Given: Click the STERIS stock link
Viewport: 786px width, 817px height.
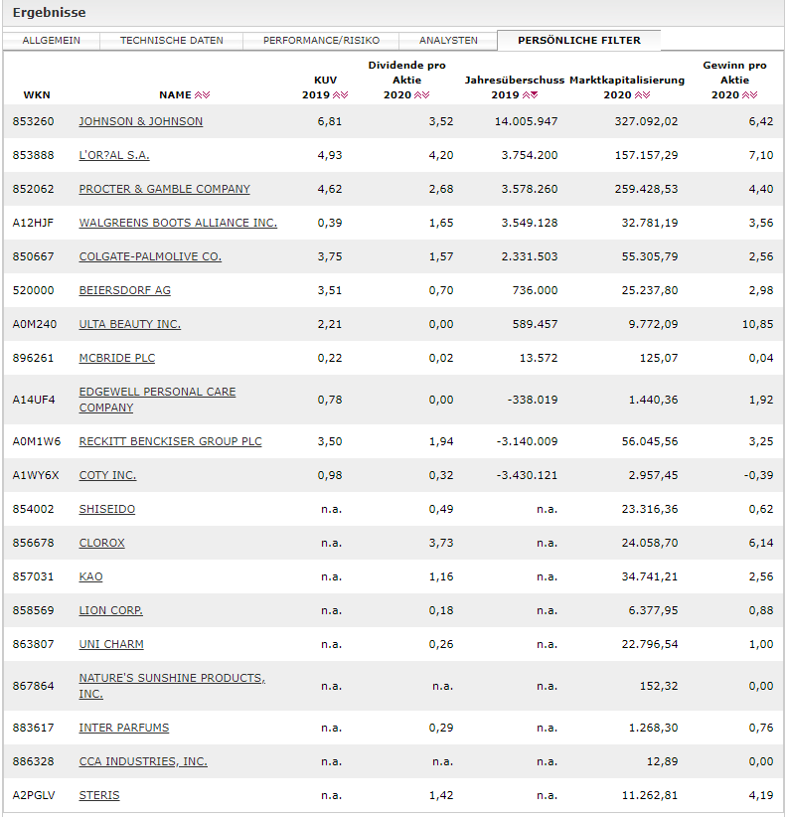Looking at the screenshot, I should pyautogui.click(x=99, y=795).
